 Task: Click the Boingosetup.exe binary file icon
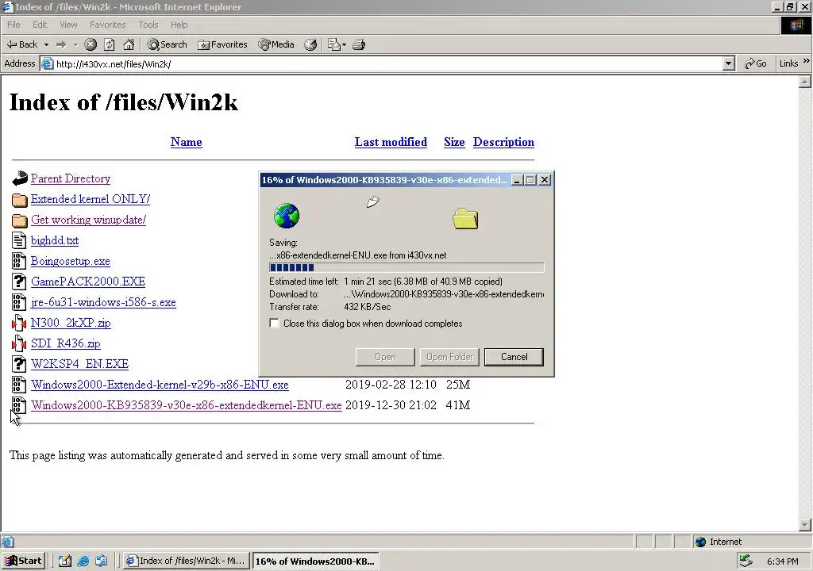19,261
